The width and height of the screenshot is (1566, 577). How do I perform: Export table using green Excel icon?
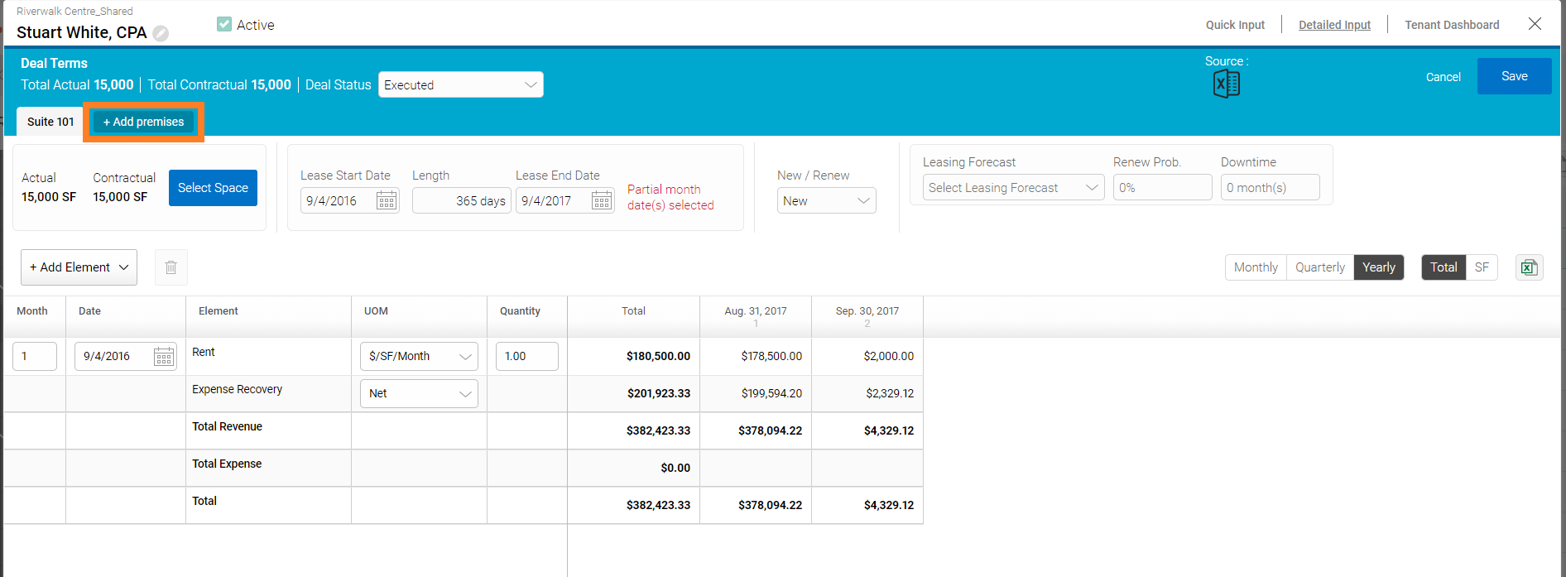(x=1529, y=267)
